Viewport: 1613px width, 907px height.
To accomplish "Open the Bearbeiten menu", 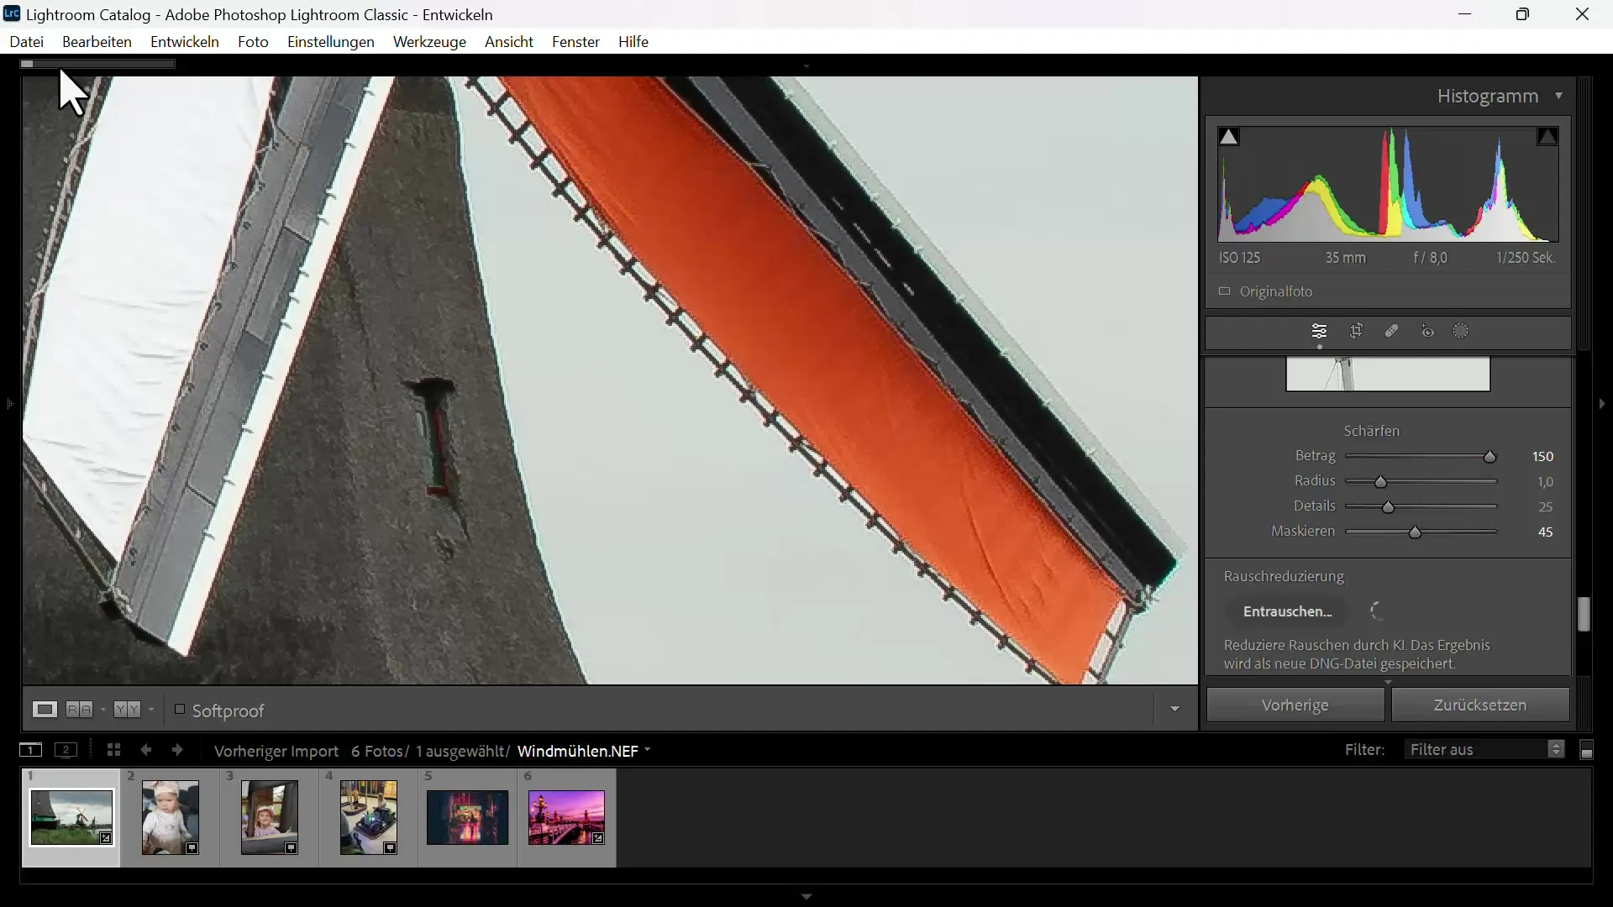I will point(97,42).
